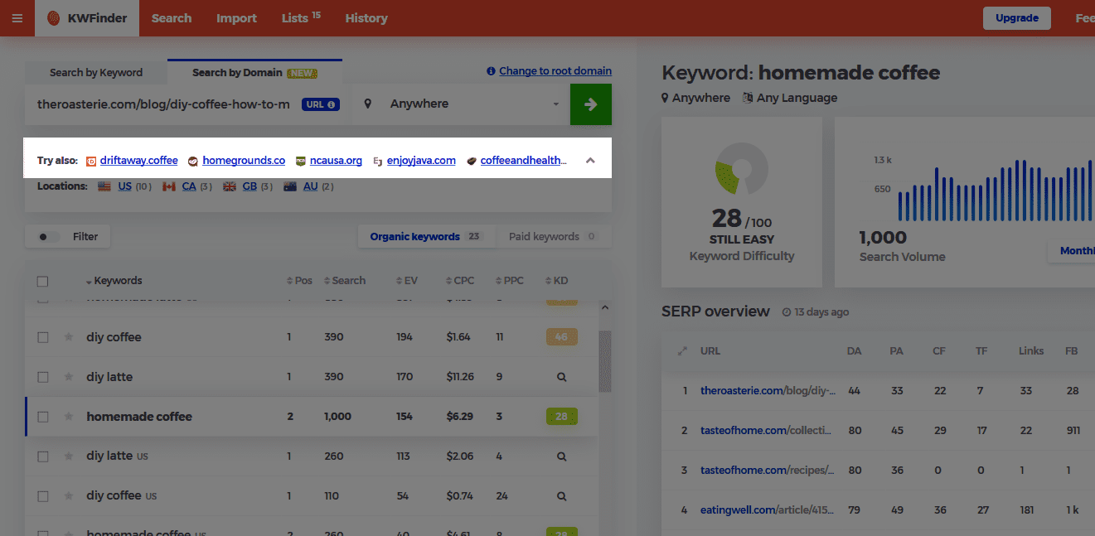Star the diy latte keyword

[x=69, y=377]
